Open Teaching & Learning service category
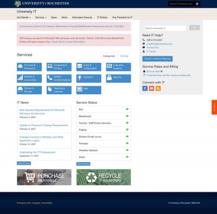The height and width of the screenshot is (214, 217). coord(59,90)
